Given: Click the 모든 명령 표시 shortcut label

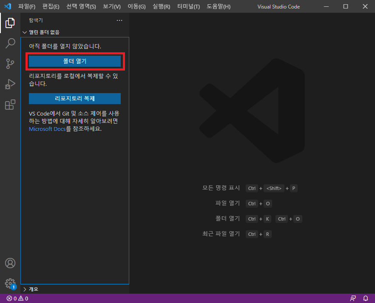Looking at the screenshot, I should coord(221,188).
